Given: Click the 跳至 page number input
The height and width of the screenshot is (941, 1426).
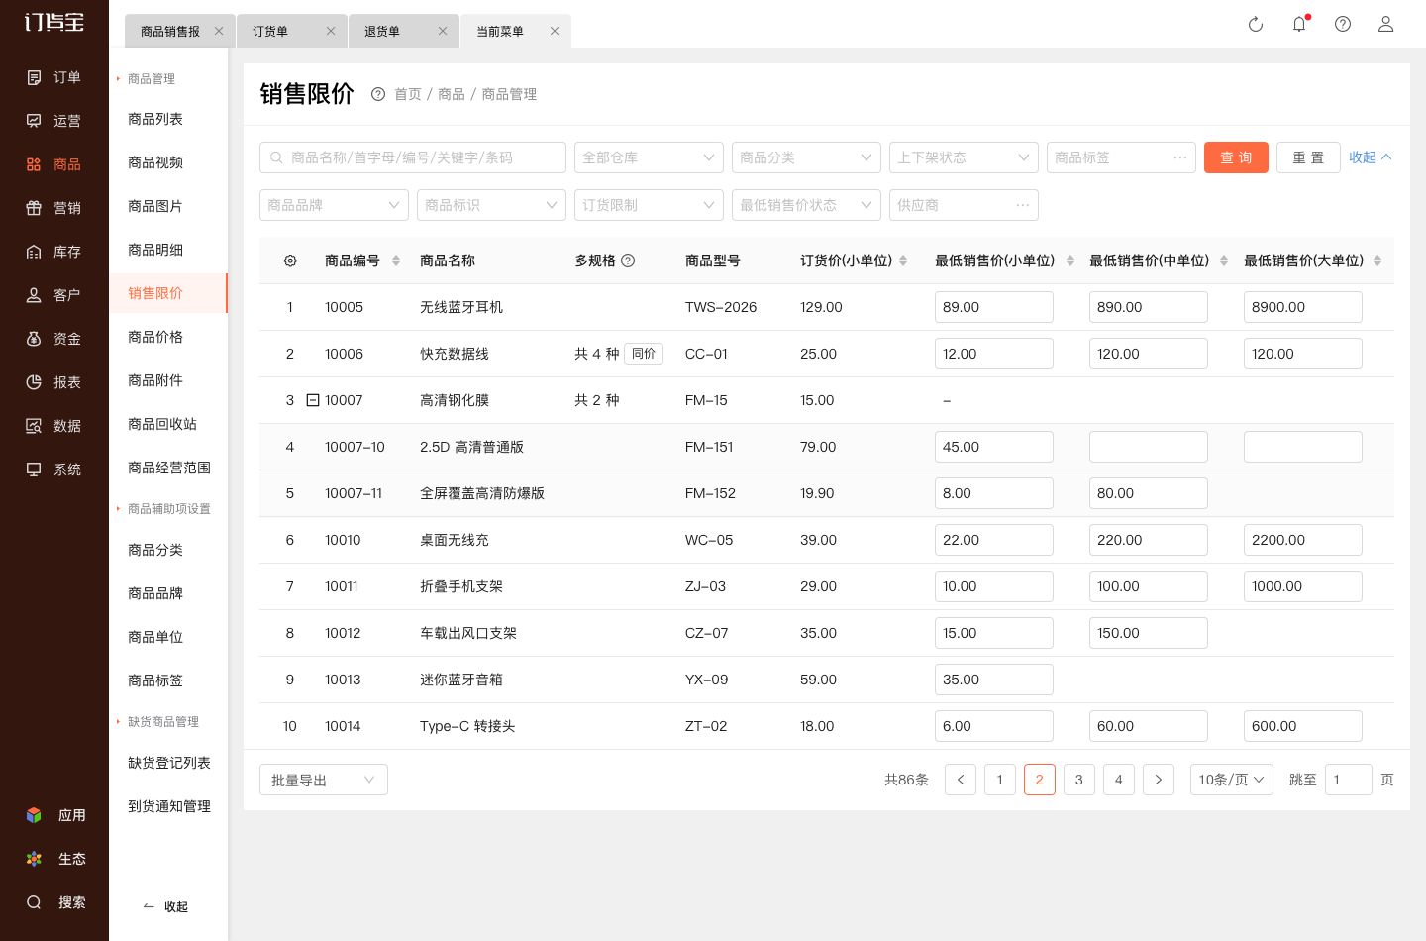Looking at the screenshot, I should (1349, 780).
